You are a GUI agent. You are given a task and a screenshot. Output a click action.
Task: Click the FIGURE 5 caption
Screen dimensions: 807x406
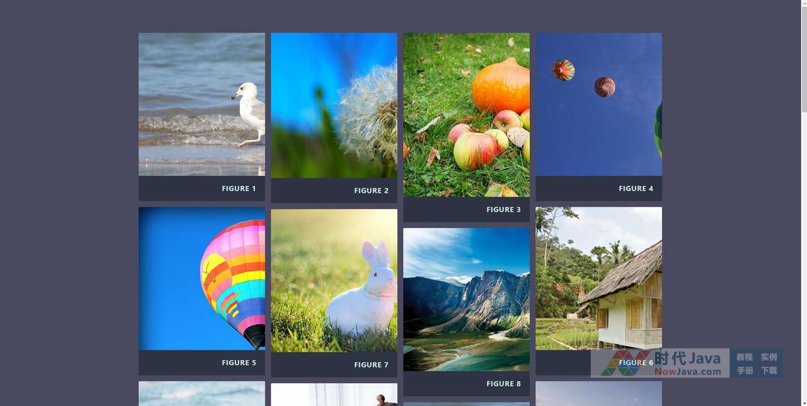[239, 362]
